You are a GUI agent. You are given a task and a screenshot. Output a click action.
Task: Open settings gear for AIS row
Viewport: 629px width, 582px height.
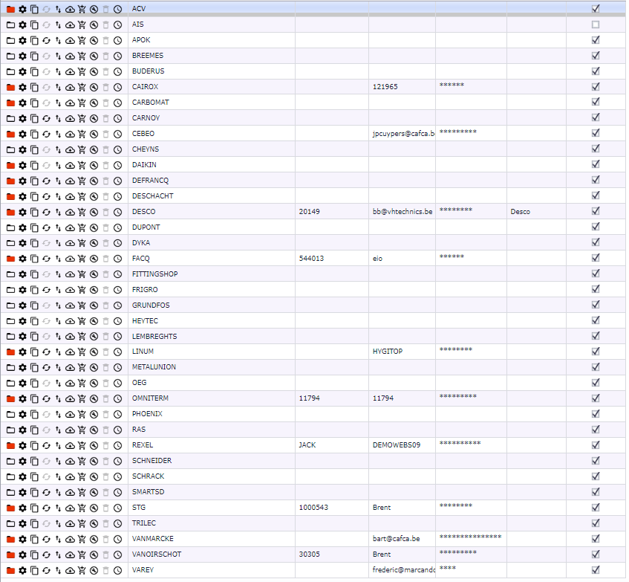tap(22, 25)
